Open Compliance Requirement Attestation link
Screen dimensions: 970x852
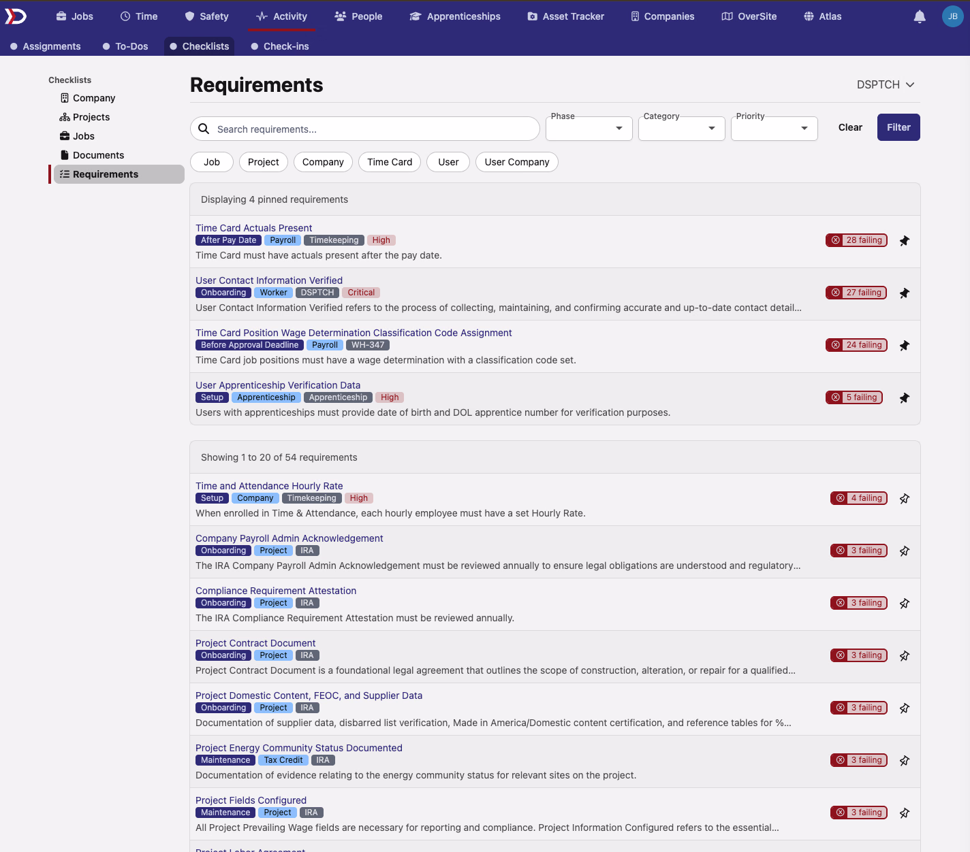point(276,591)
